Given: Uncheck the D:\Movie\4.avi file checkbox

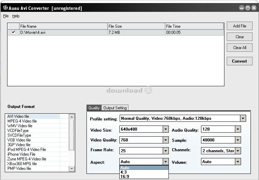Looking at the screenshot, I should (13, 32).
